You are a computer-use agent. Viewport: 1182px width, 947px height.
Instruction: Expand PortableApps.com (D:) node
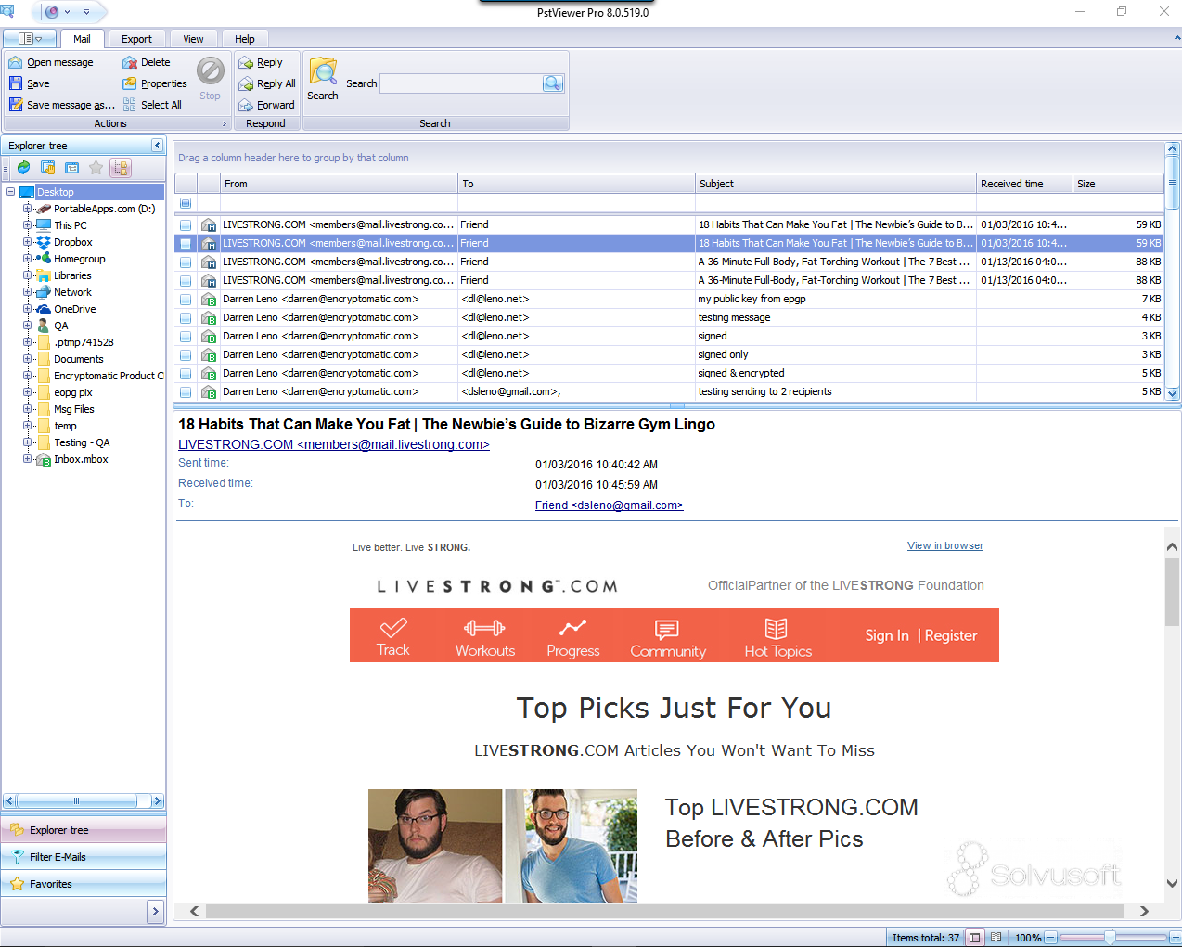(27, 209)
